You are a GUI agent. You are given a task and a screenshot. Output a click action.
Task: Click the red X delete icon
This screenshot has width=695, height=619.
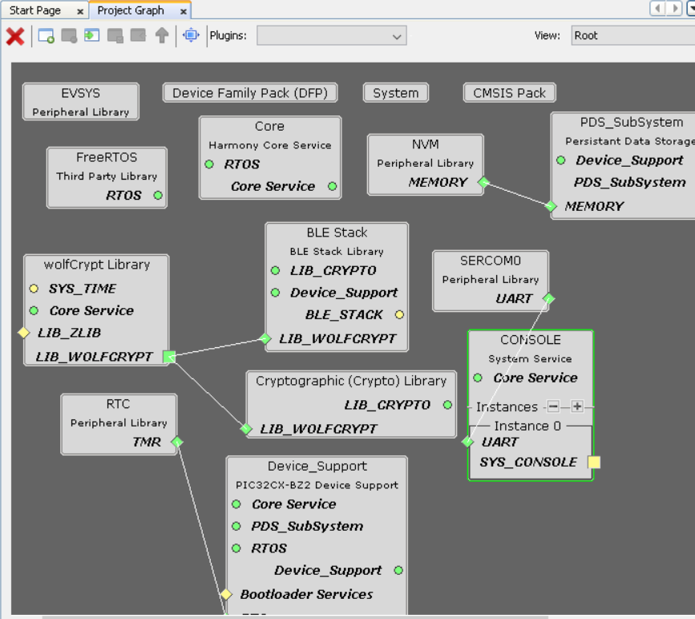click(14, 36)
